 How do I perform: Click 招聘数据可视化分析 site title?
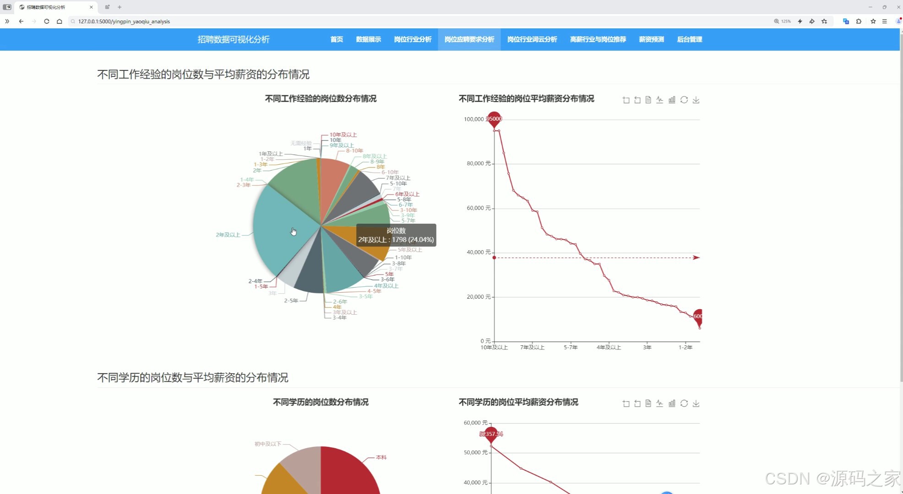(x=234, y=39)
